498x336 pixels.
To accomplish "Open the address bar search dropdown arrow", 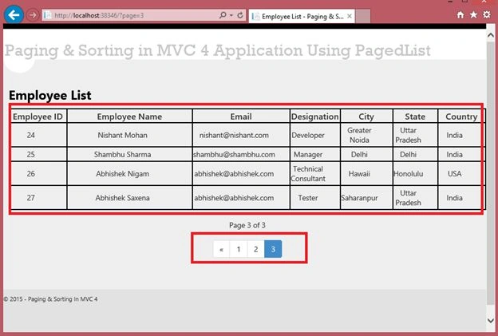I will click(x=231, y=15).
